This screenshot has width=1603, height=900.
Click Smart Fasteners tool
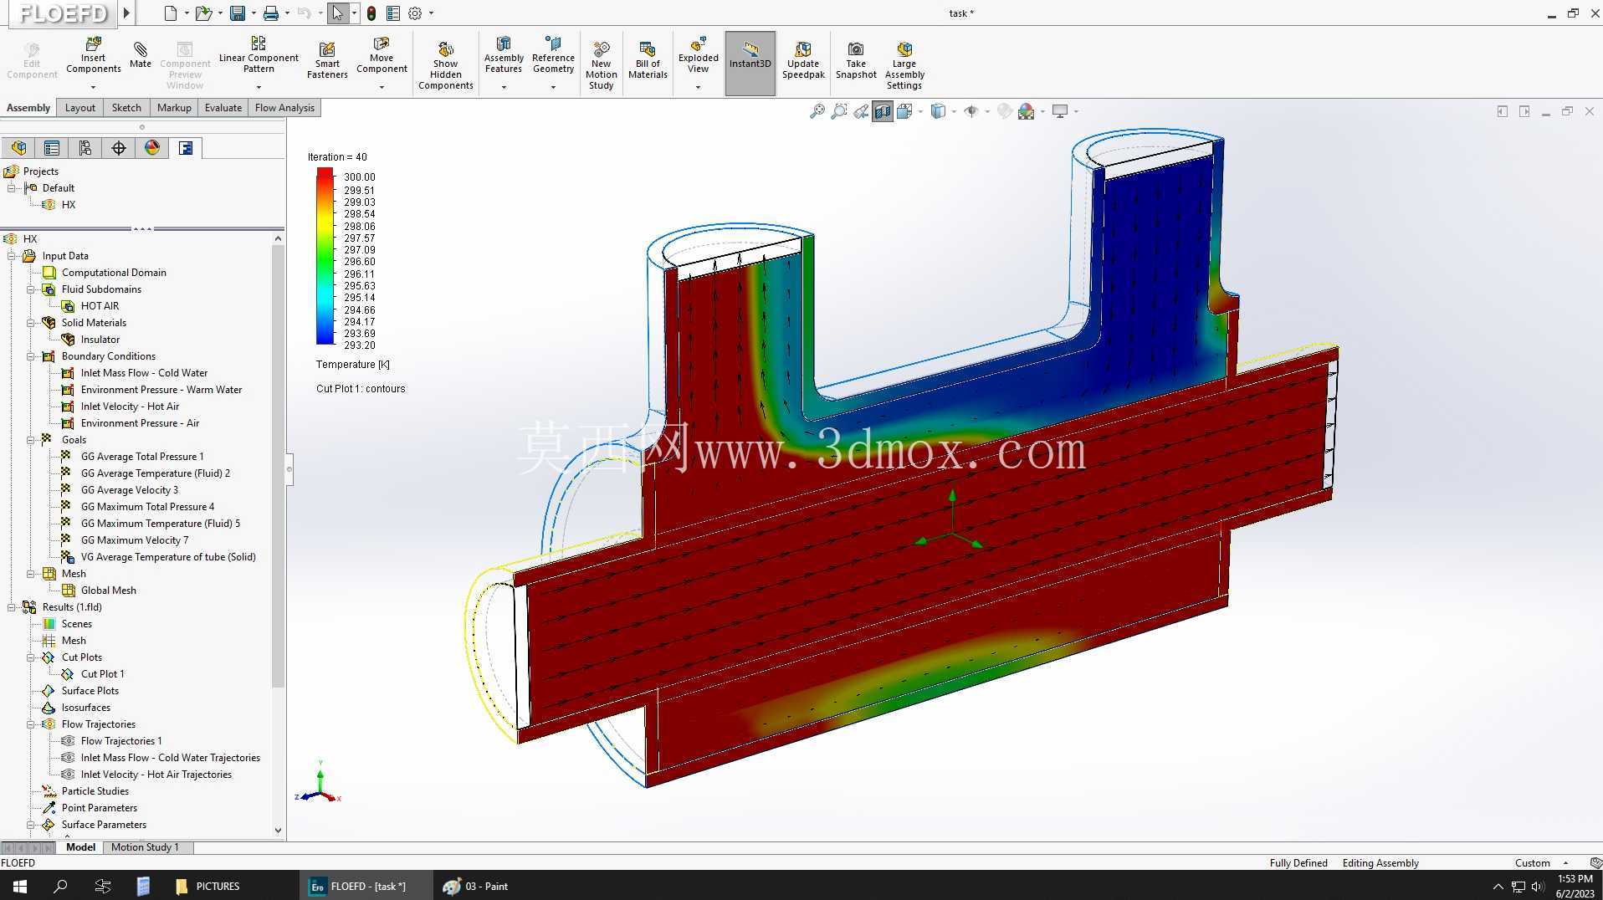(327, 60)
